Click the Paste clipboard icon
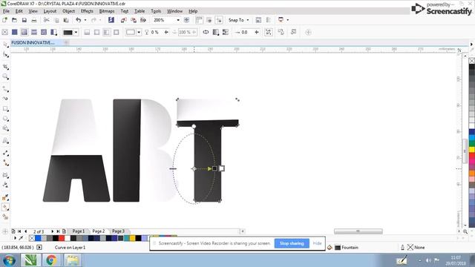The height and width of the screenshot is (267, 475). point(66,20)
